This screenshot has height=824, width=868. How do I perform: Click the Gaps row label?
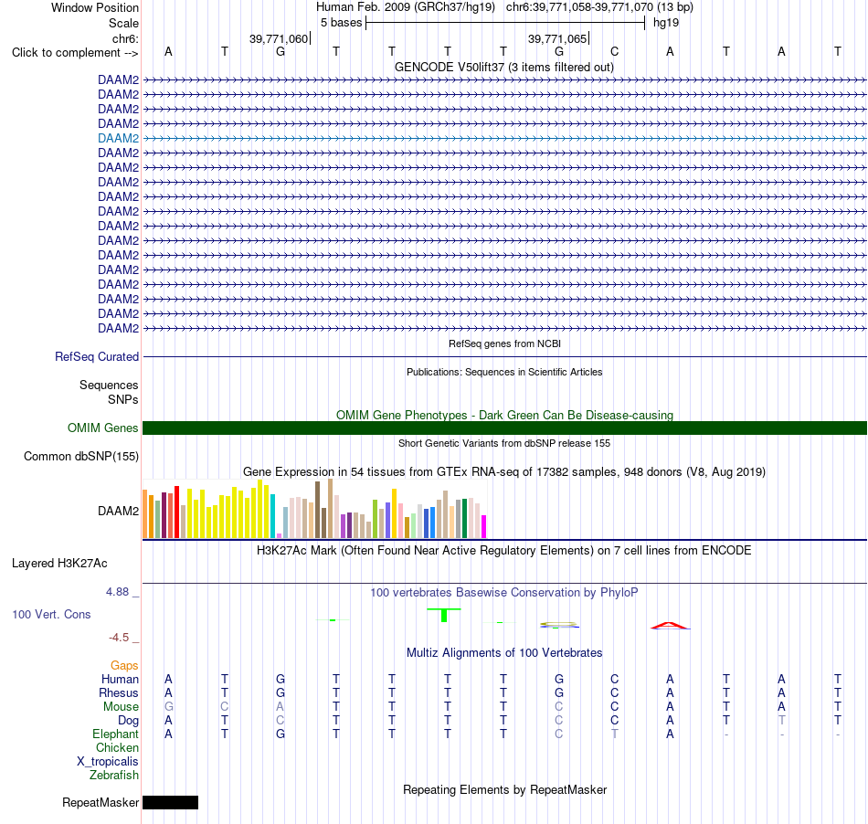(x=124, y=665)
